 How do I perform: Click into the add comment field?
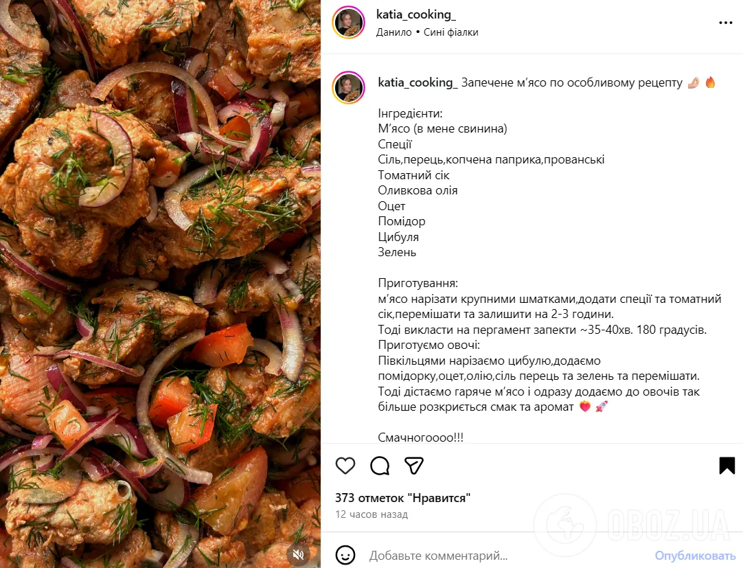point(481,555)
